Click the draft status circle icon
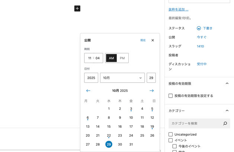Viewport: 234px width, 152px height. 199,28
